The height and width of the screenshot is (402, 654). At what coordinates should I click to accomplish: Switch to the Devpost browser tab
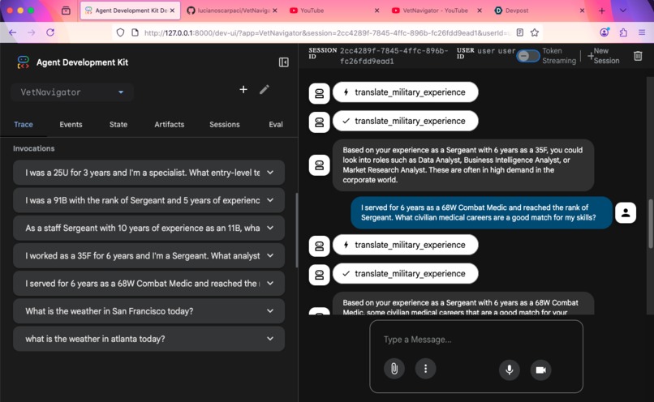(540, 11)
